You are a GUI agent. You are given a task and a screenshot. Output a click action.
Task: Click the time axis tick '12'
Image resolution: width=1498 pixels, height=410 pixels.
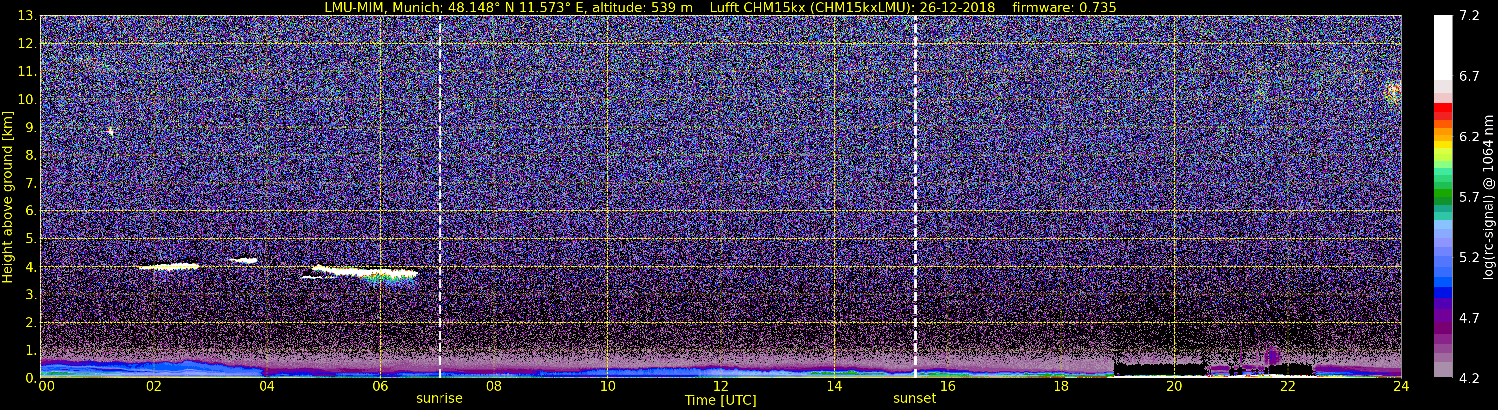[x=720, y=386]
